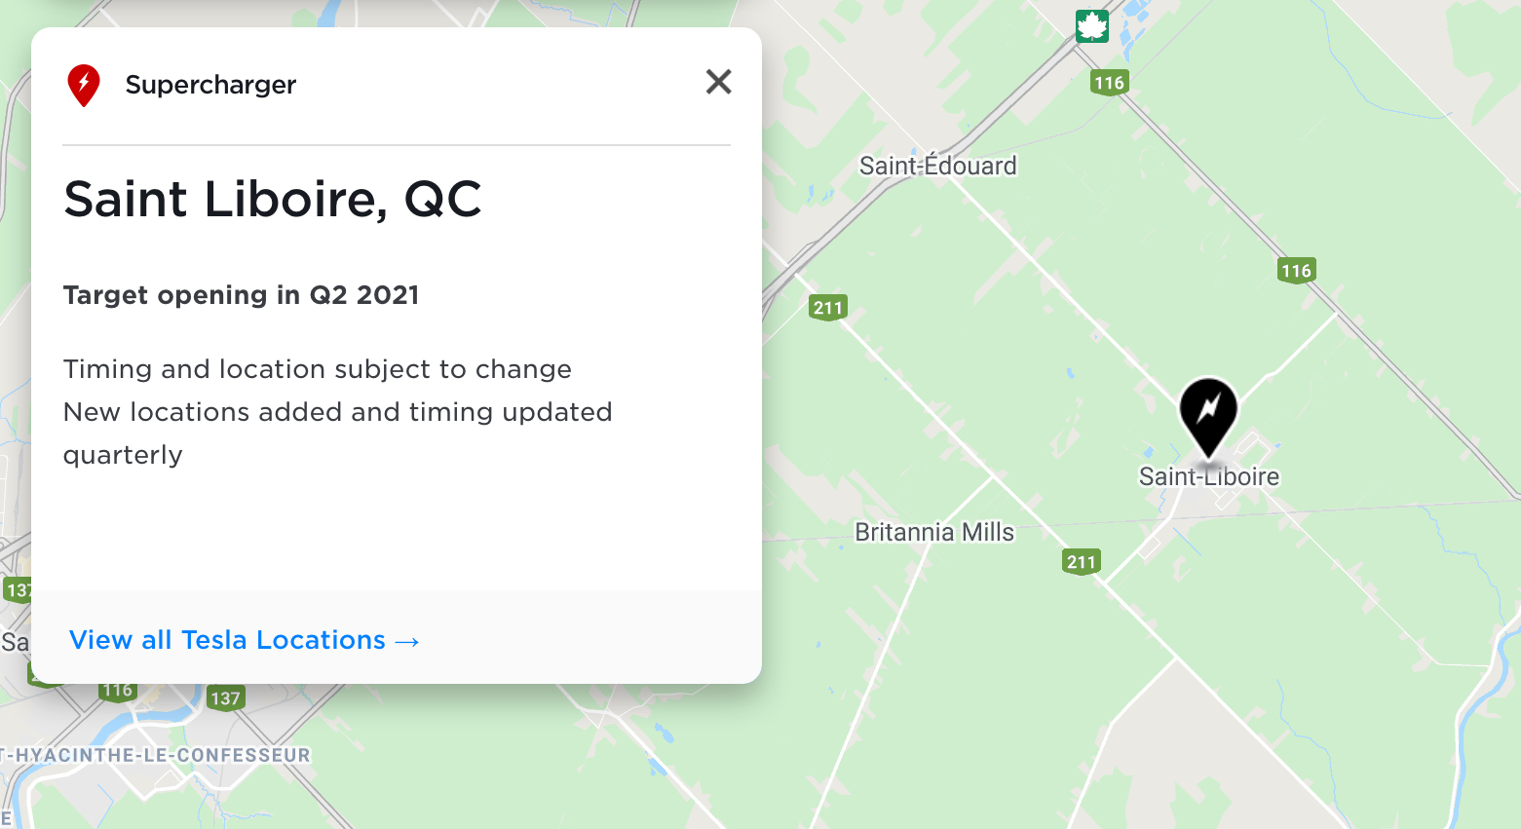Click the 116 shield left of the 137 shield
Image resolution: width=1521 pixels, height=829 pixels.
coord(117,691)
